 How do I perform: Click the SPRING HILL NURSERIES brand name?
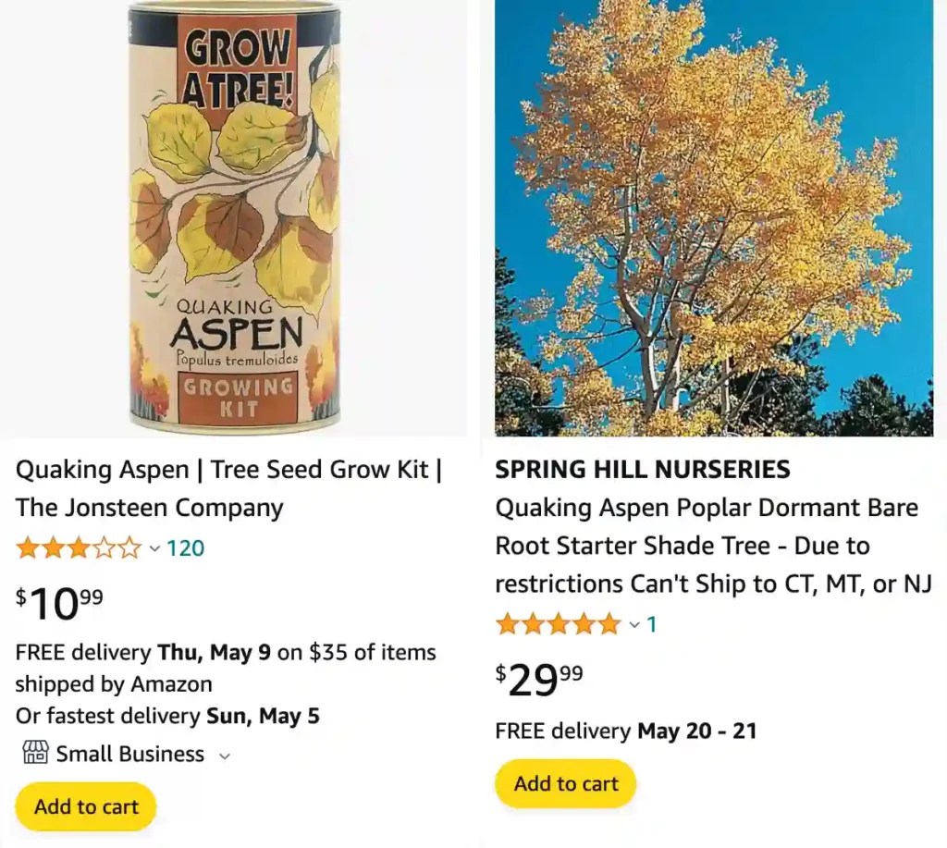[643, 469]
